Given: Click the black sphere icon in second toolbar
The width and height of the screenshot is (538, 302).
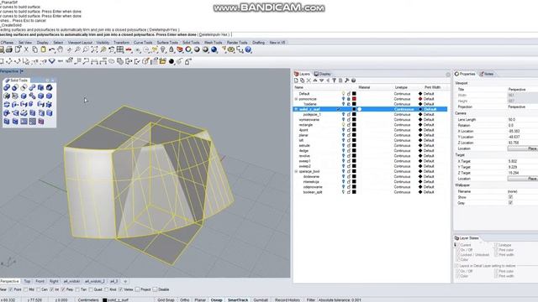Looking at the screenshot, I should pyautogui.click(x=171, y=61).
